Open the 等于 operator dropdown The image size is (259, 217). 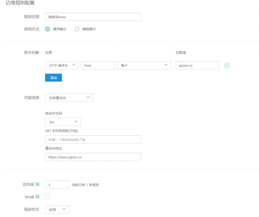(144, 66)
